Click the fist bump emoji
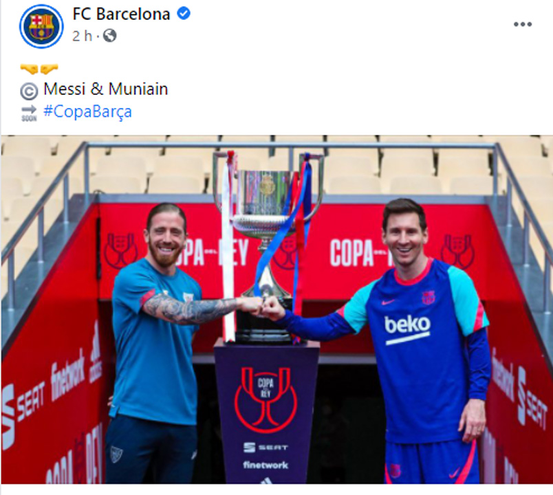 tap(39, 69)
